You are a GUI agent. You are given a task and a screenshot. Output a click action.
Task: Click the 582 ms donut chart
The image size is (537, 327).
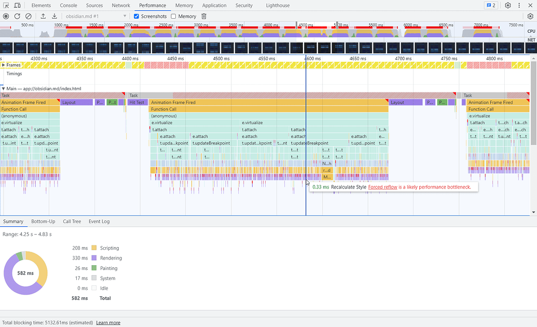pos(26,273)
